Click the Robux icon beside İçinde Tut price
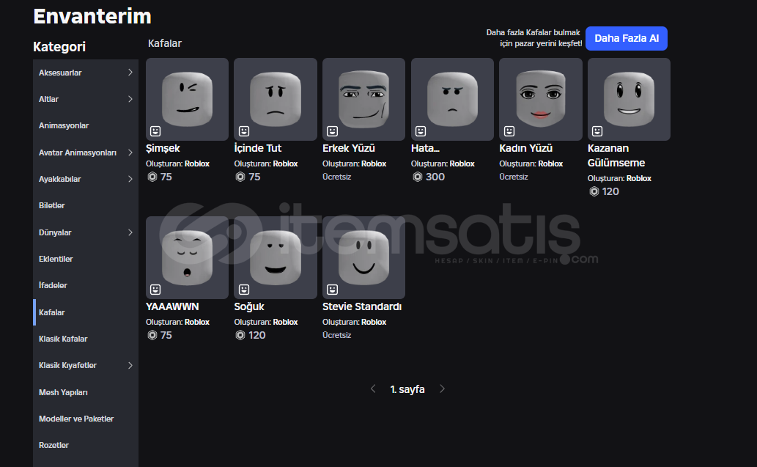This screenshot has height=467, width=757. pos(240,177)
